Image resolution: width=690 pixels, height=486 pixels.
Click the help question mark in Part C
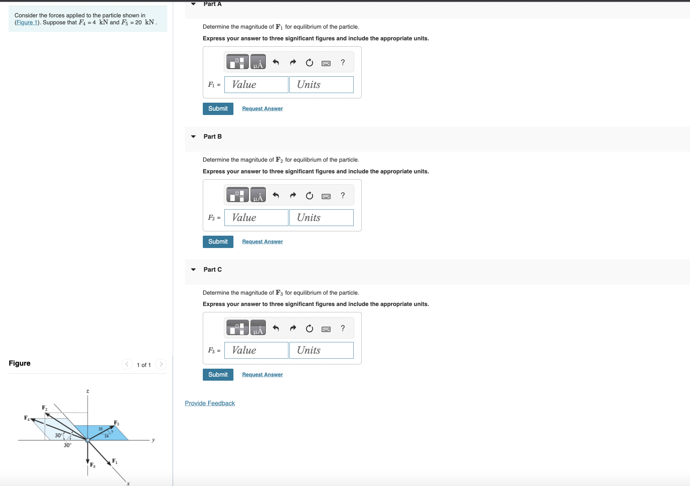[343, 328]
